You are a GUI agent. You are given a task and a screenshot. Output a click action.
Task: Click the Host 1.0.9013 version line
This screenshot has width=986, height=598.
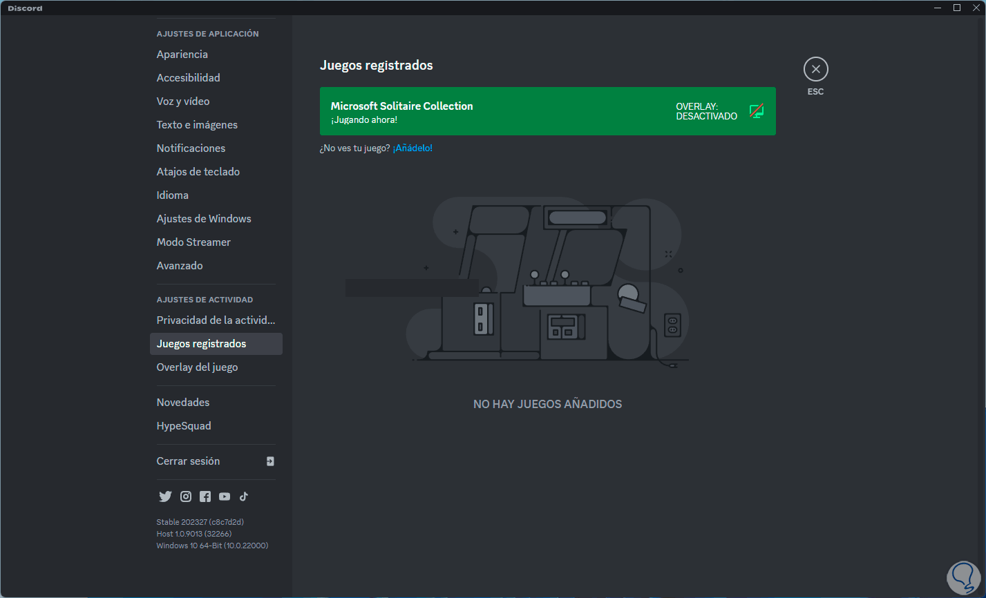point(194,534)
